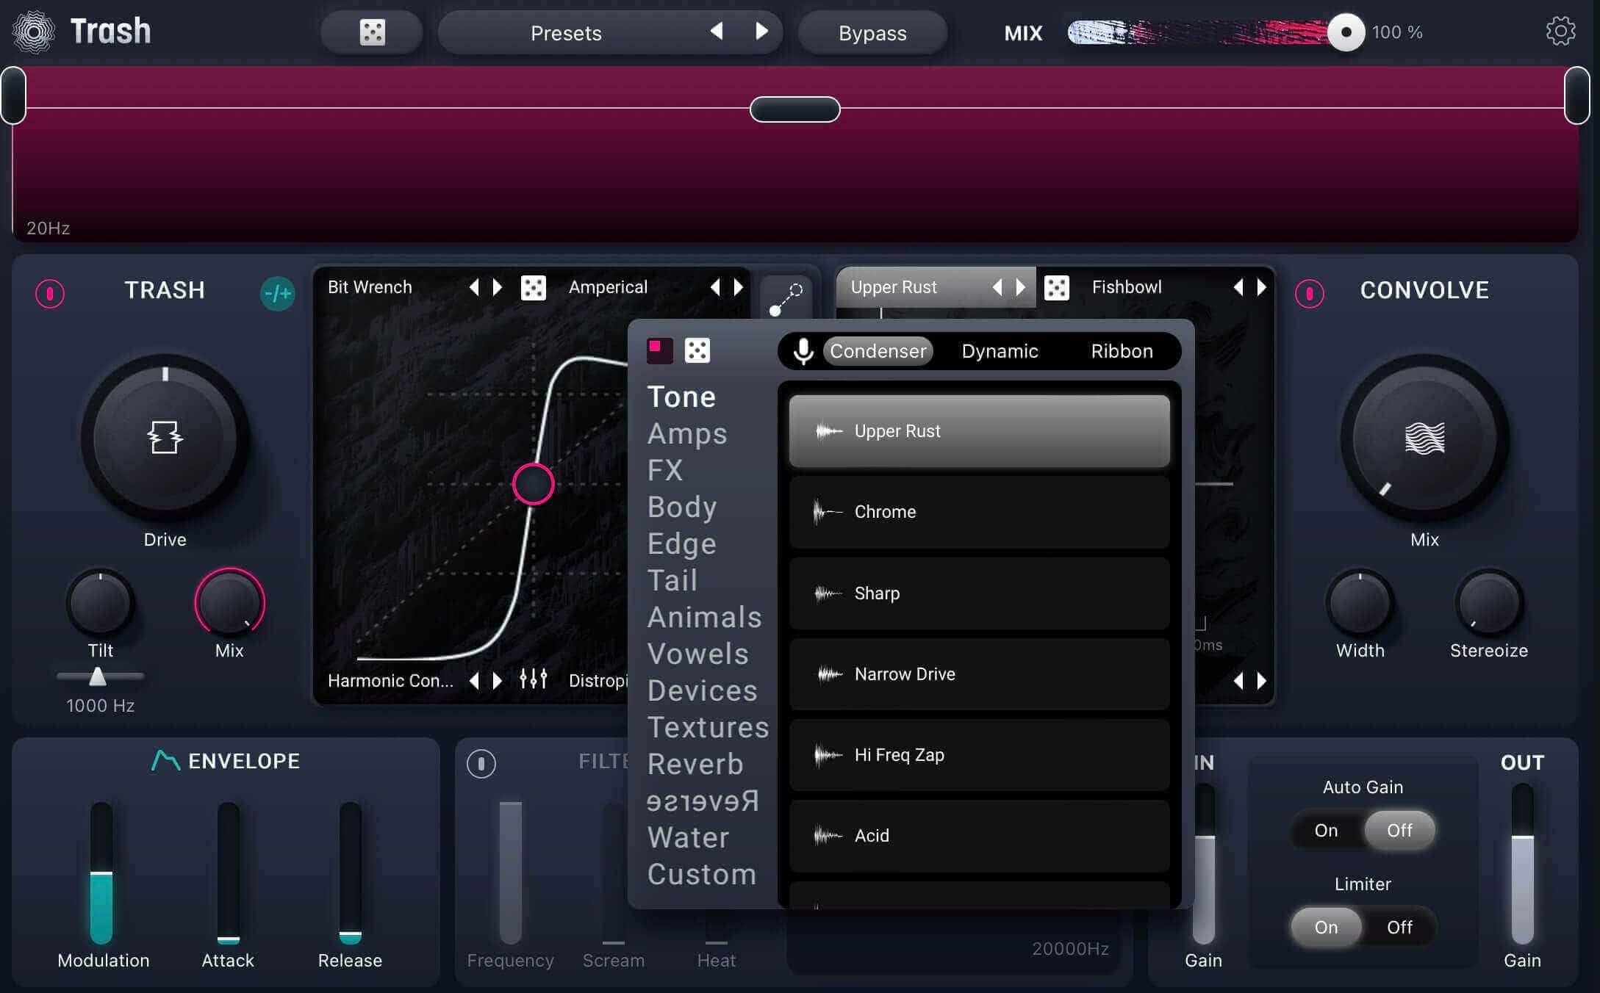
Task: Open the mixer sliders icon beside Harmonic Con...
Action: point(534,679)
